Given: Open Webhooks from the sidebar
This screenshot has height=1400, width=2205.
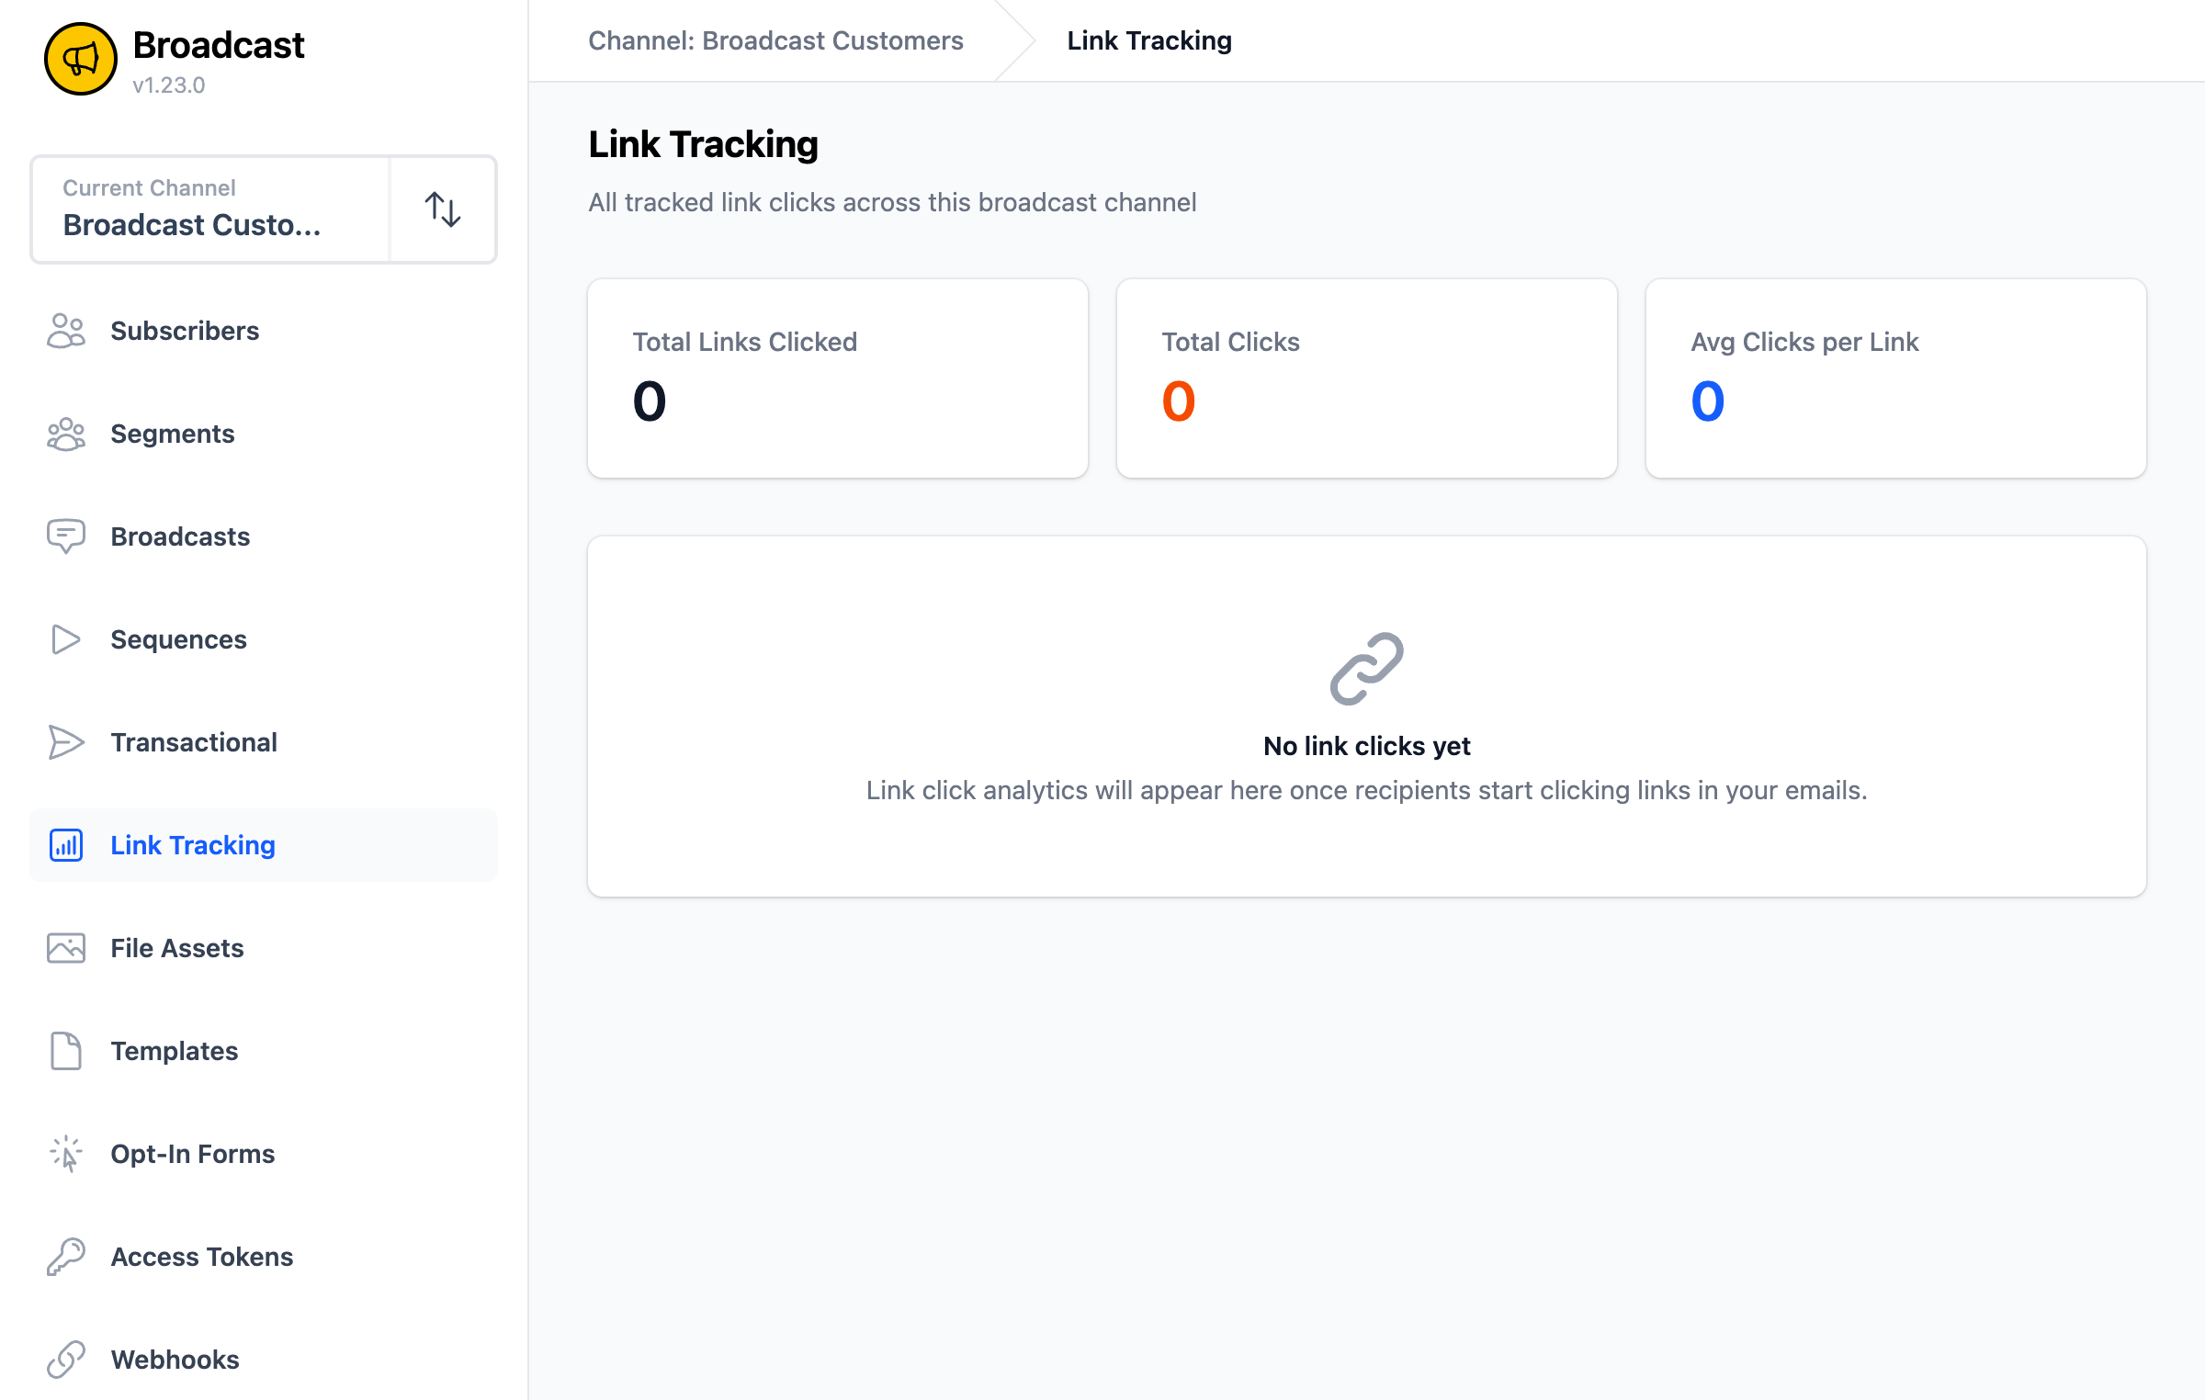Looking at the screenshot, I should (174, 1360).
